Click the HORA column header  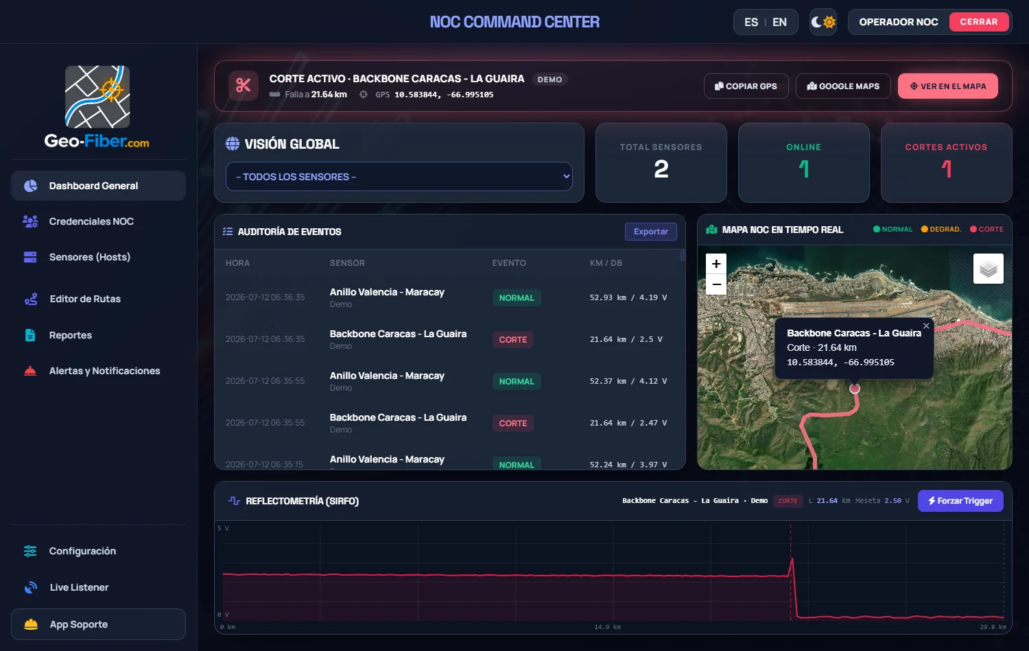pos(237,263)
